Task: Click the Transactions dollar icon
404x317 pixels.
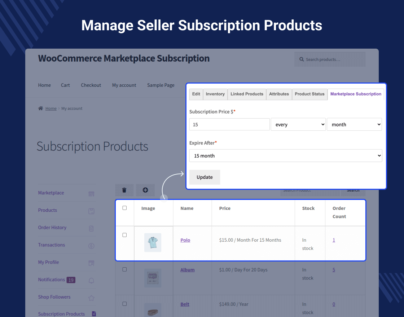Action: [x=91, y=246]
